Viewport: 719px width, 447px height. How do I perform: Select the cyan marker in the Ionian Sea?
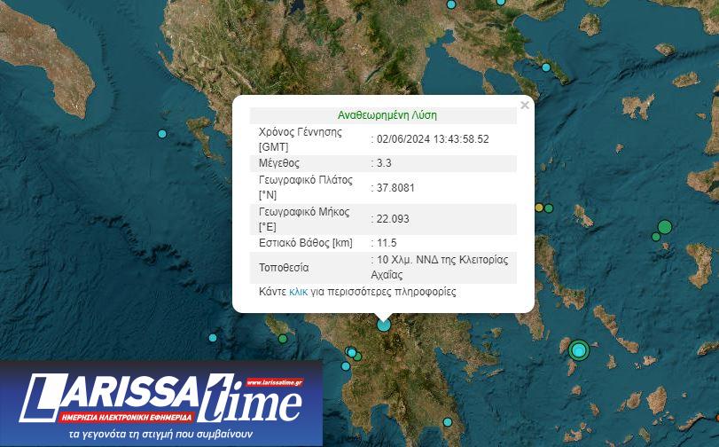[x=162, y=134]
